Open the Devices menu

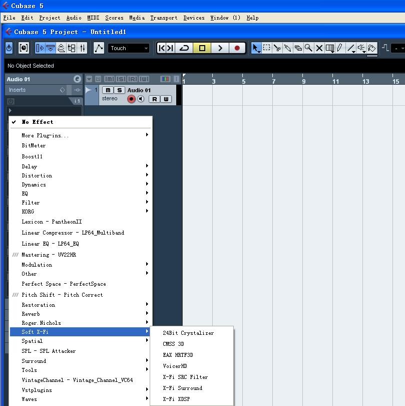pos(194,18)
